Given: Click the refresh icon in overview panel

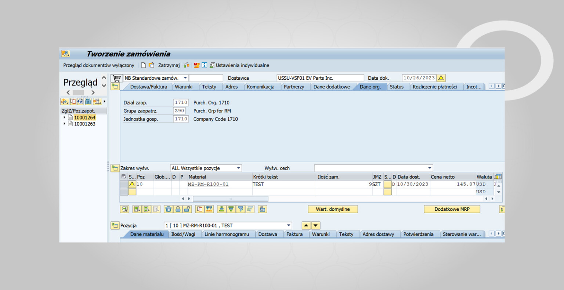Looking at the screenshot, I should click(x=80, y=101).
